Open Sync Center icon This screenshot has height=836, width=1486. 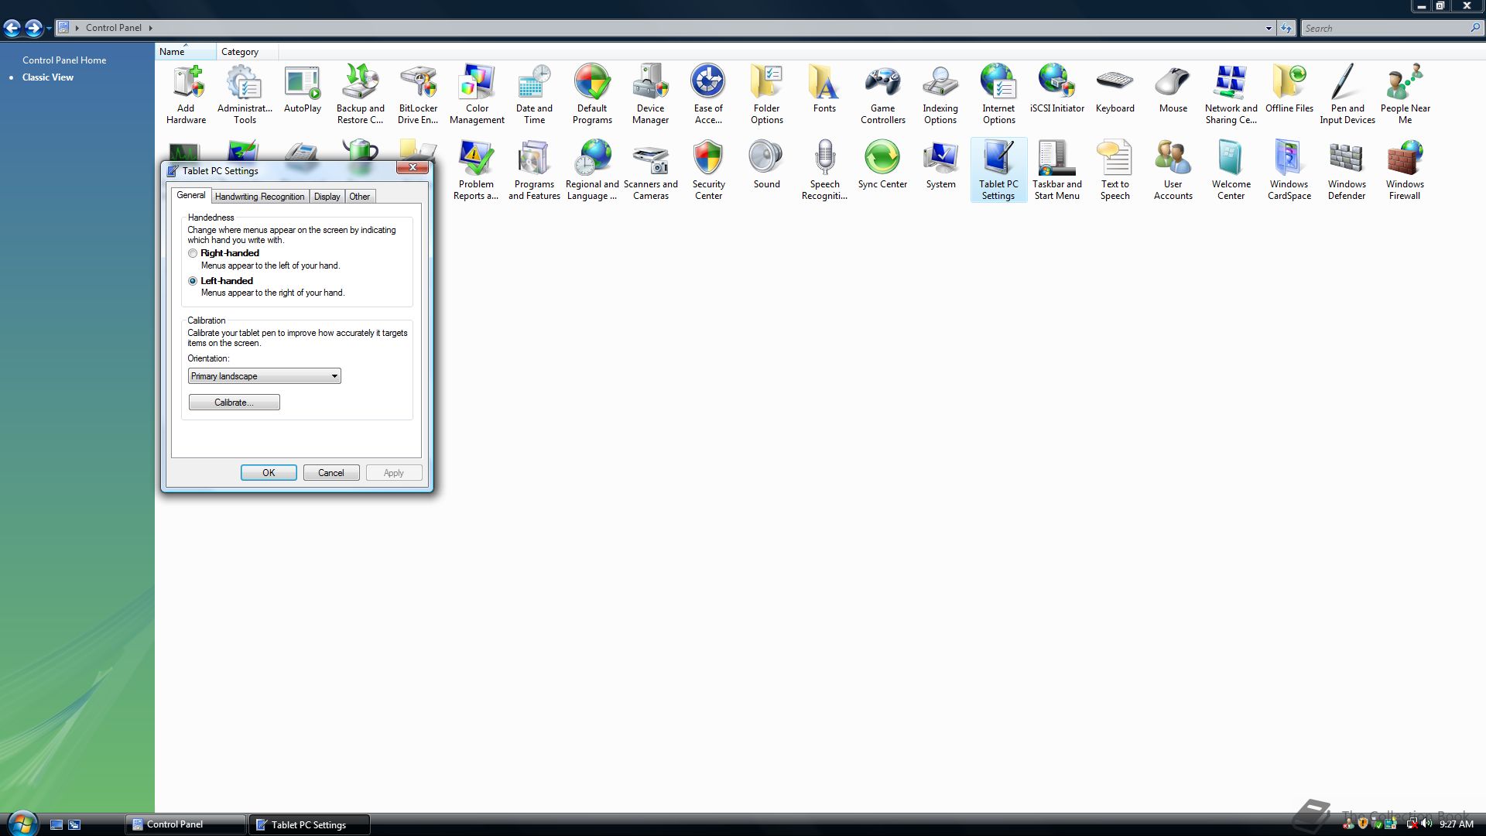883,164
